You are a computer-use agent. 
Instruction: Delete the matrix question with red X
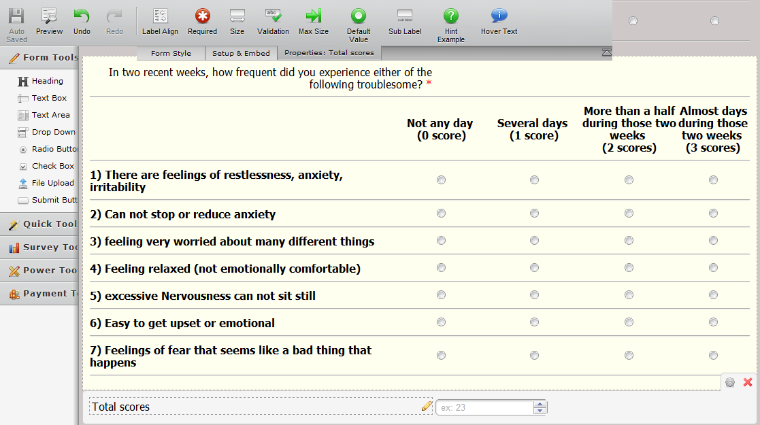[748, 382]
